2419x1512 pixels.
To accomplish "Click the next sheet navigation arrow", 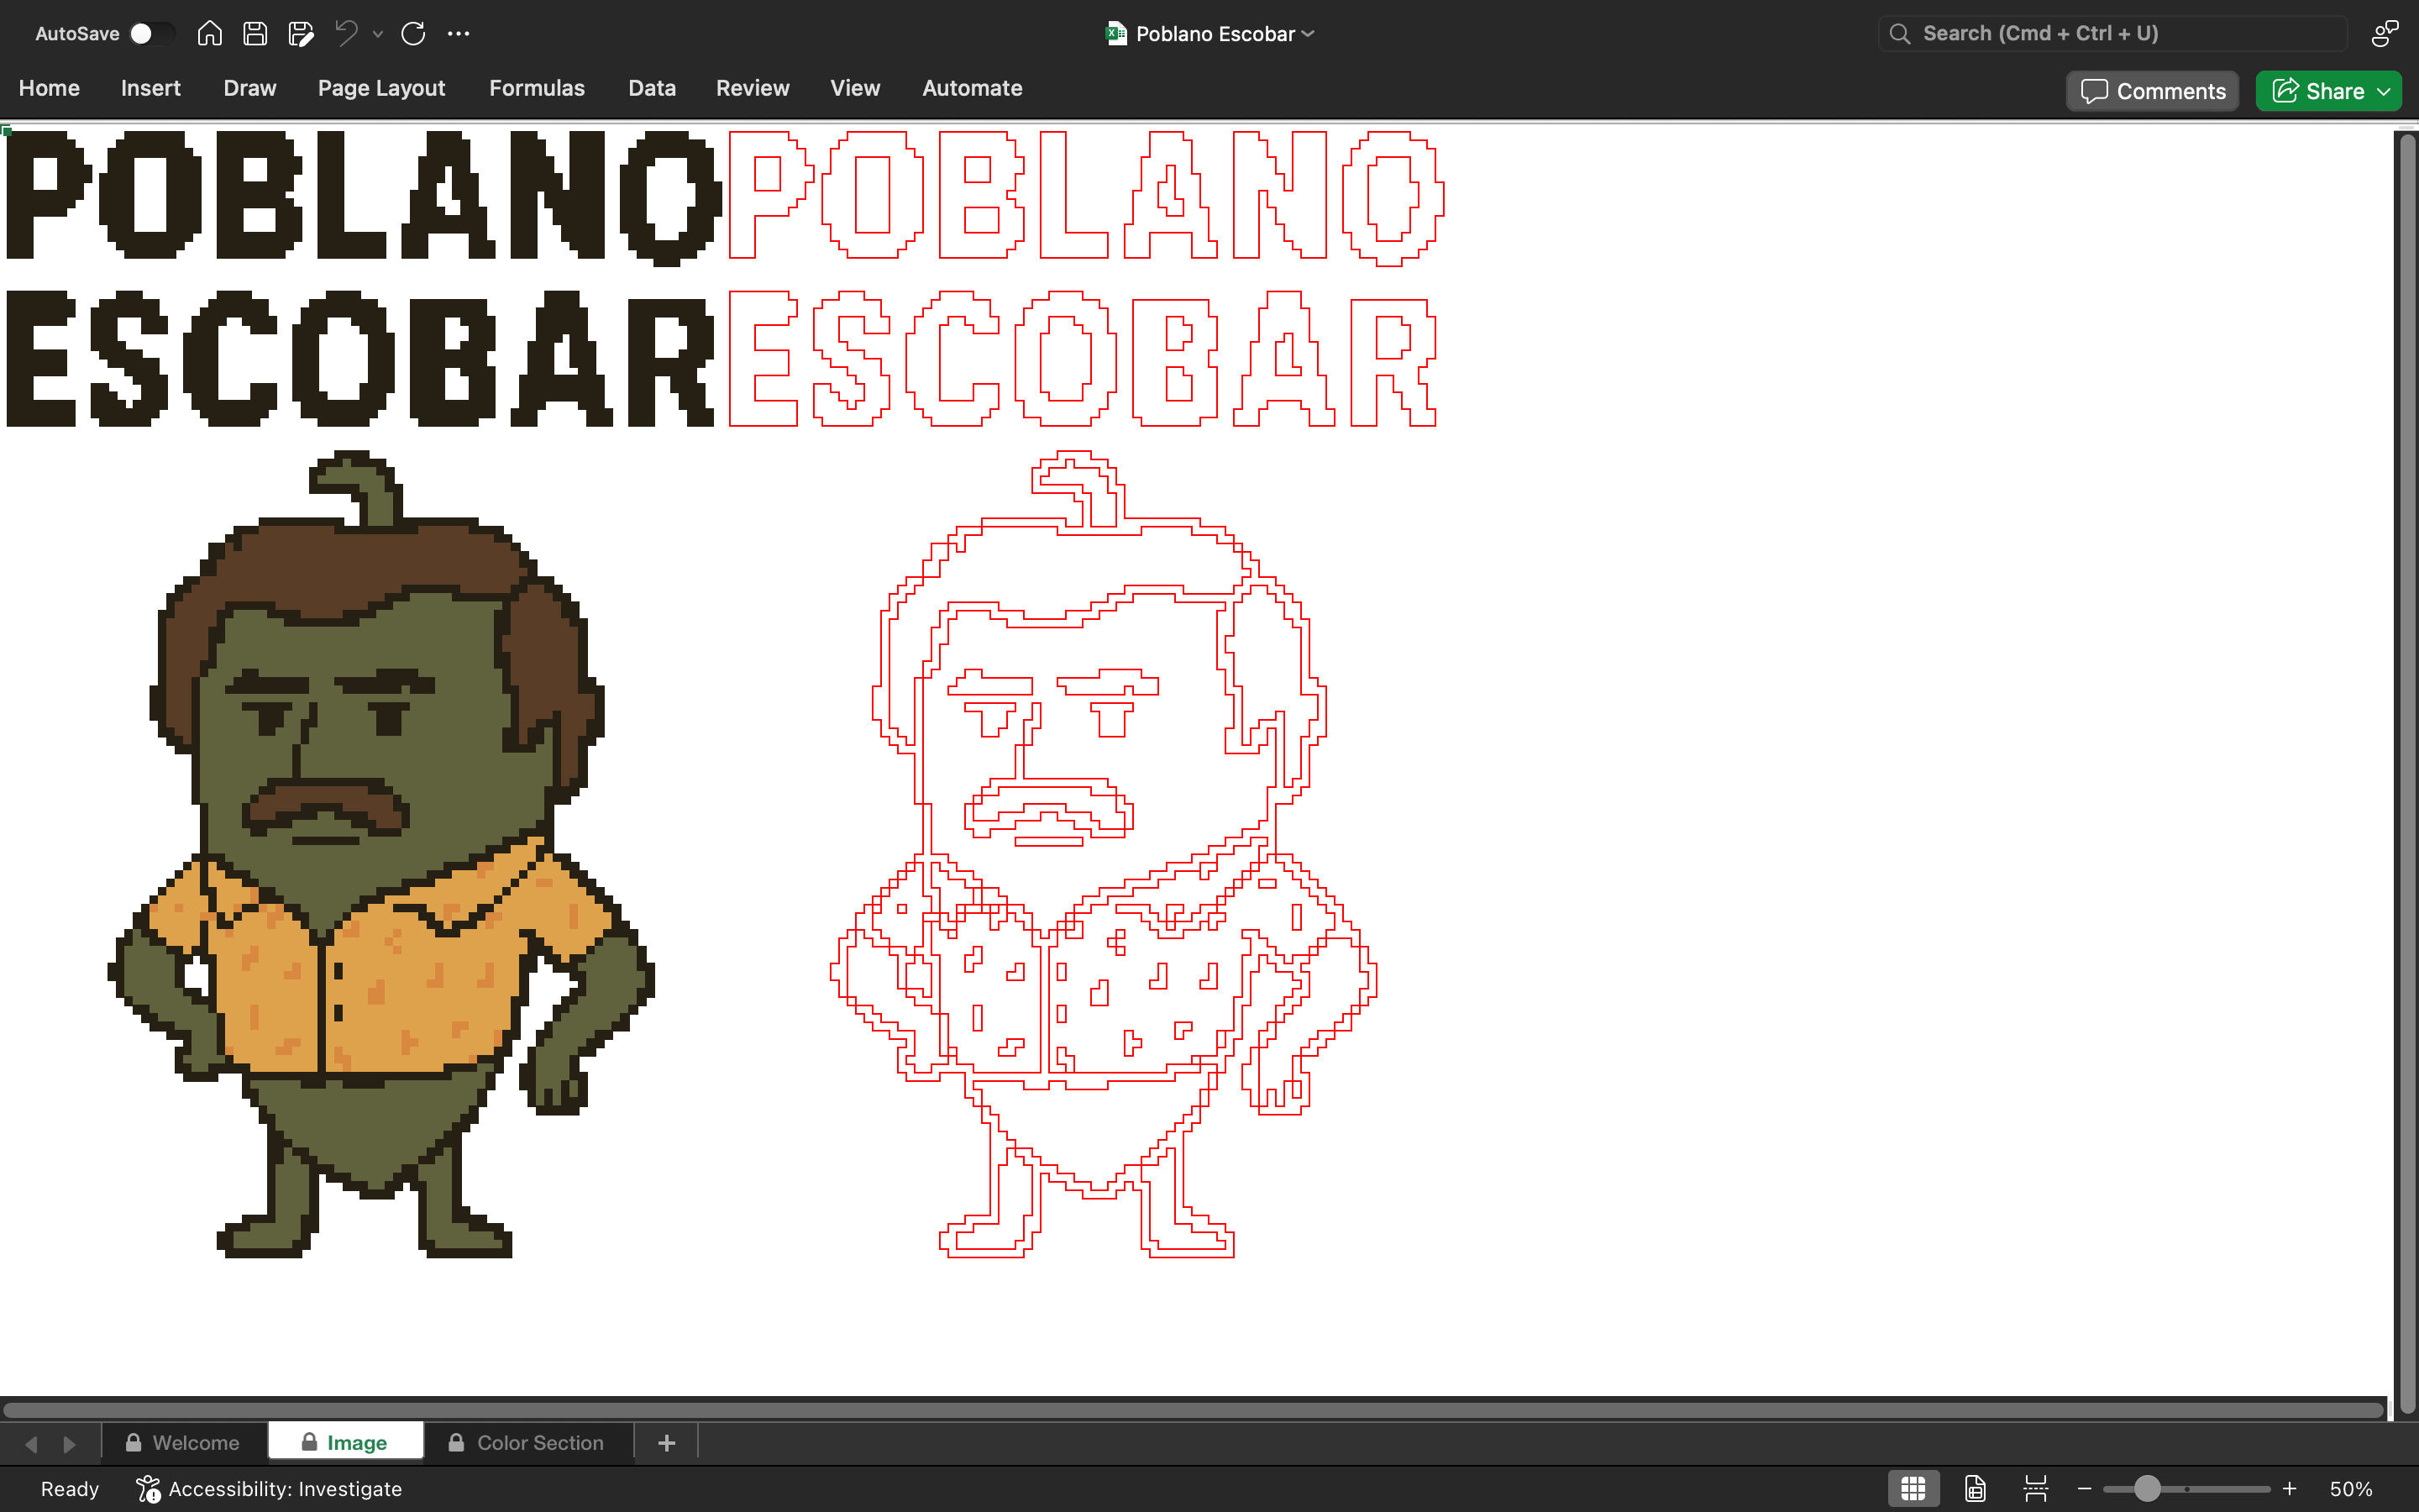I will [x=69, y=1444].
